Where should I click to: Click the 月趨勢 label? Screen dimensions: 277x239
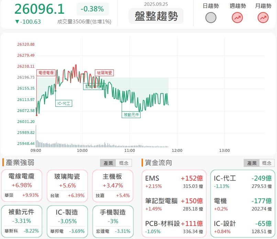tap(263, 6)
